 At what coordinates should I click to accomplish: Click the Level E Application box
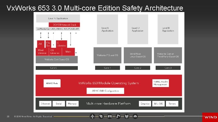tap(107, 29)
